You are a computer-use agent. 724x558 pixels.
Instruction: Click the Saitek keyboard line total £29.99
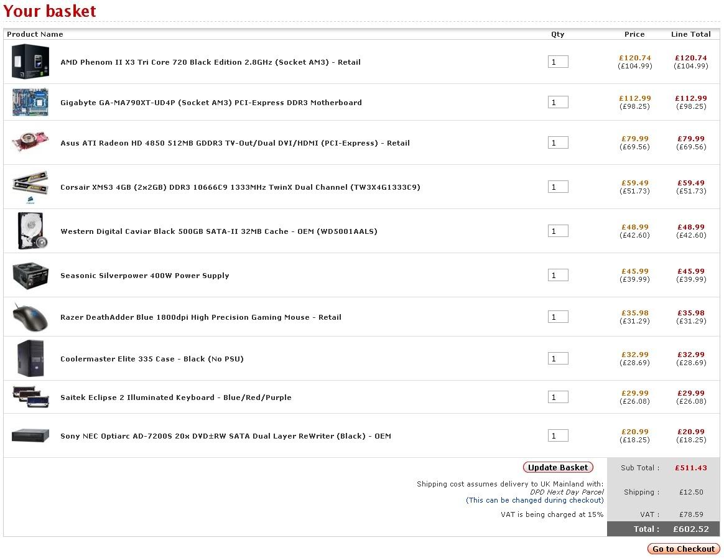point(691,393)
